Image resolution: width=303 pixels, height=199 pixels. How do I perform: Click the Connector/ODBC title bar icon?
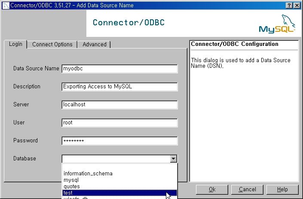6,6
